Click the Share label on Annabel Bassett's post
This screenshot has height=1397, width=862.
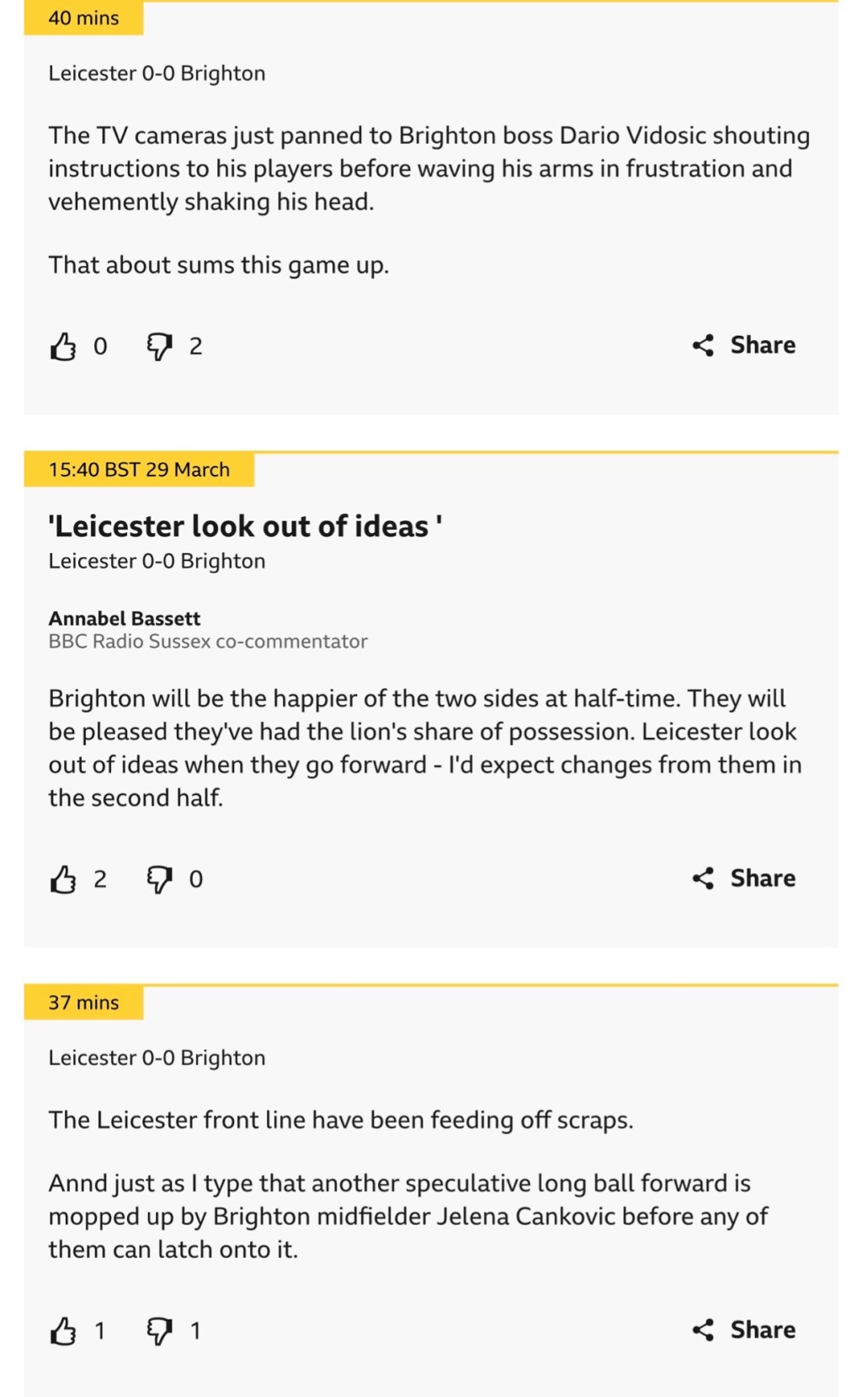pyautogui.click(x=761, y=878)
